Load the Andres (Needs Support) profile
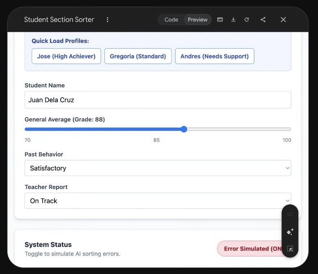Viewport: 318px width, 274px height. click(215, 56)
